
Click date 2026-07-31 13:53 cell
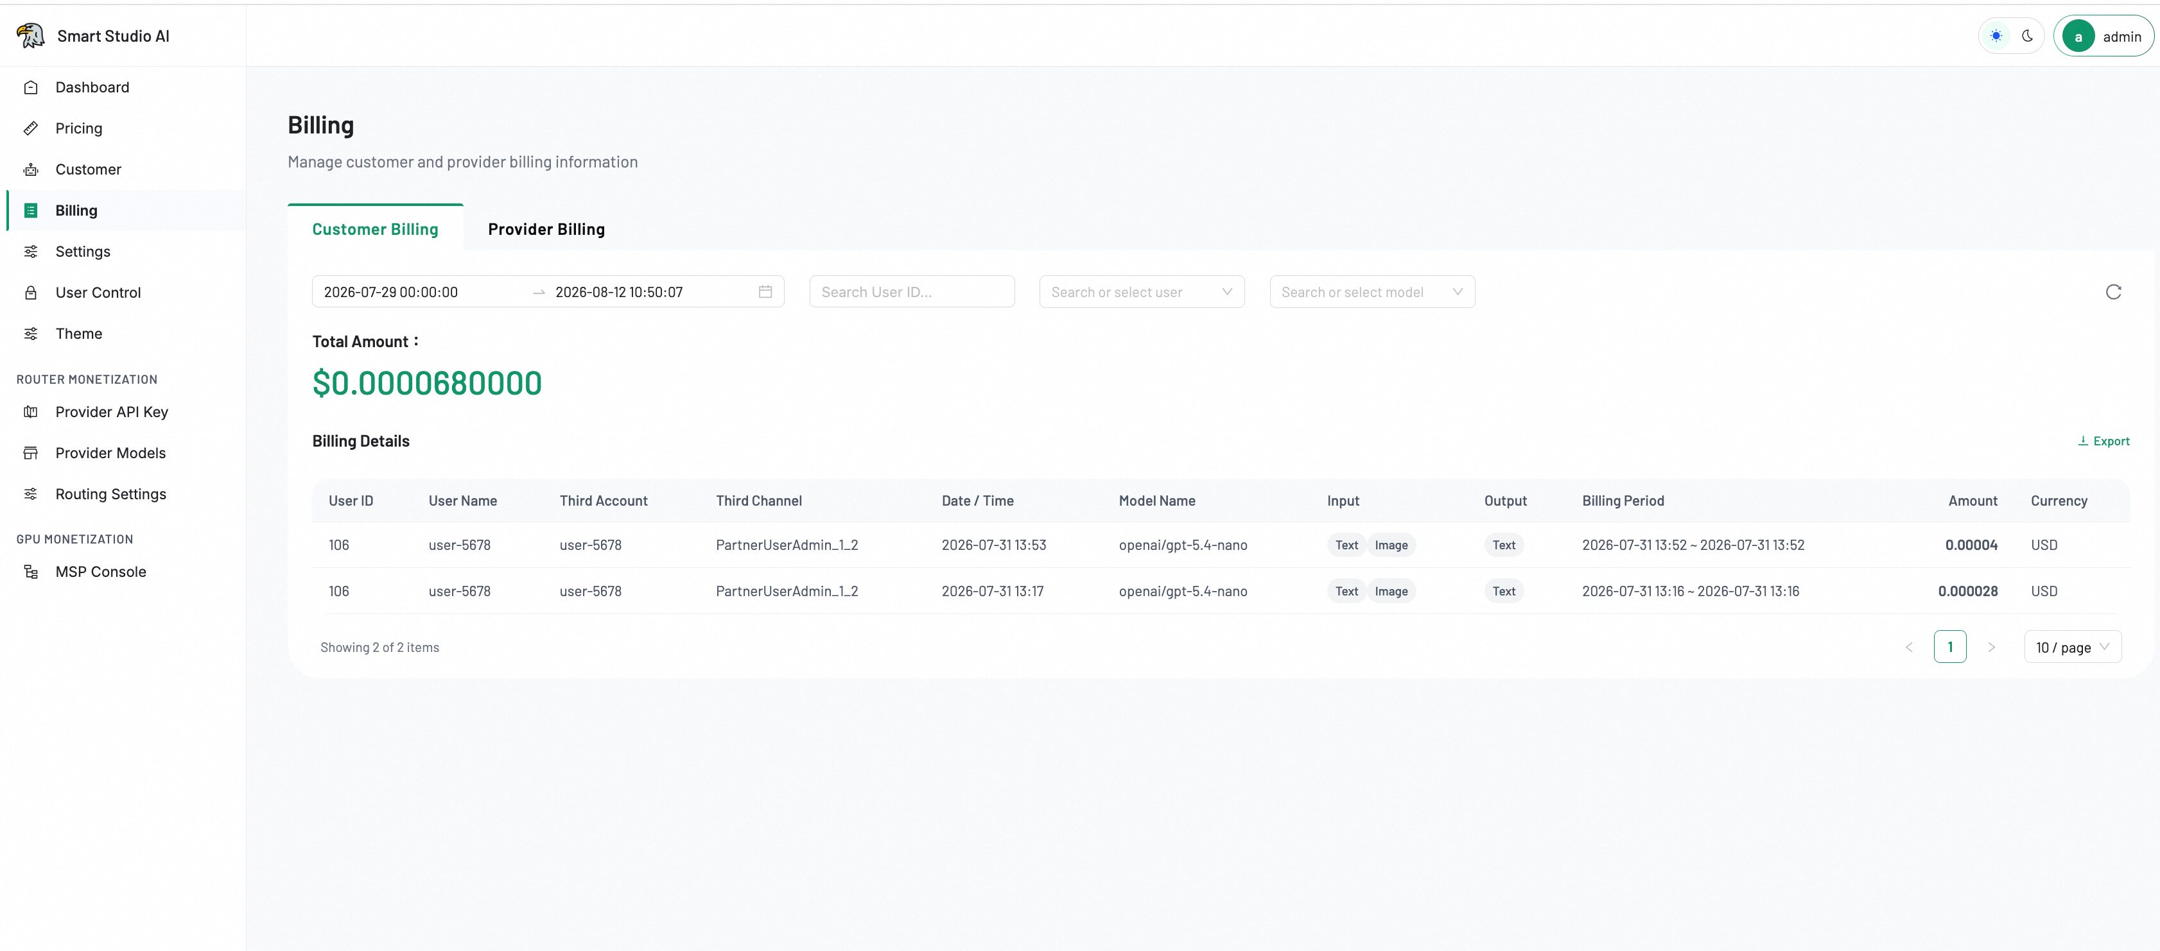[x=993, y=545]
